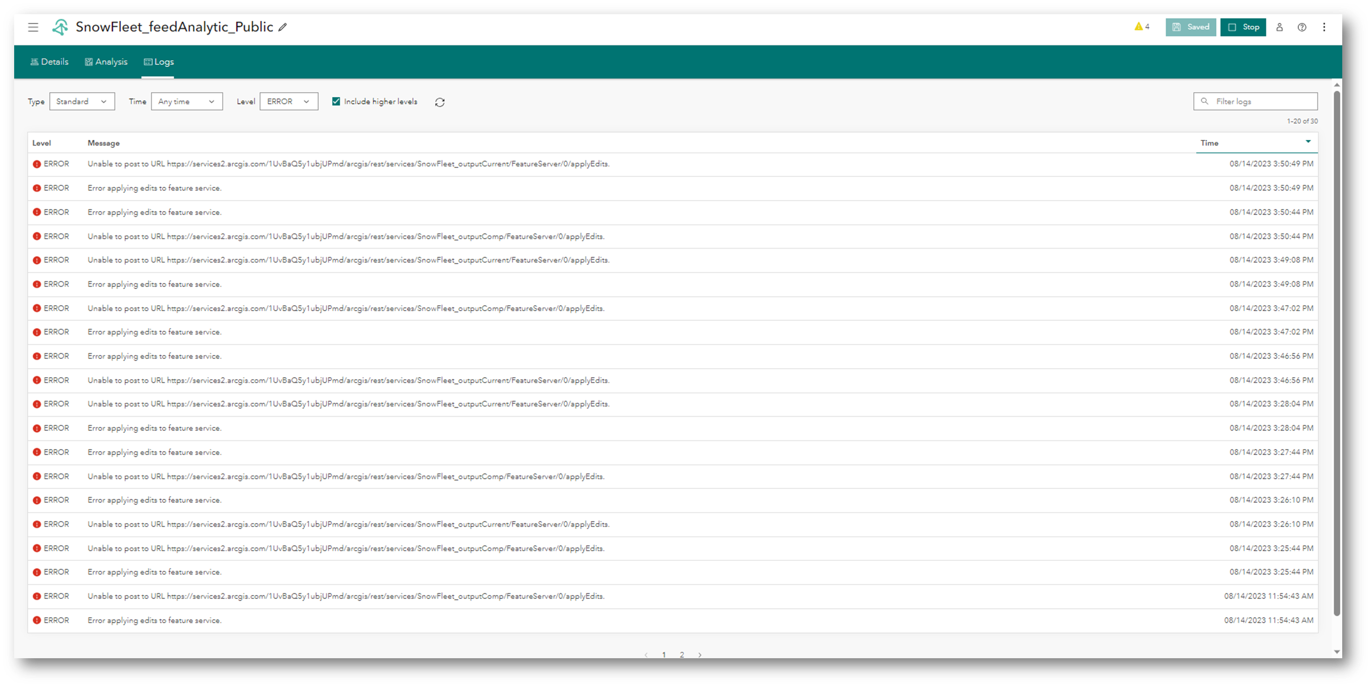
Task: Go to page 2 of logs
Action: [682, 655]
